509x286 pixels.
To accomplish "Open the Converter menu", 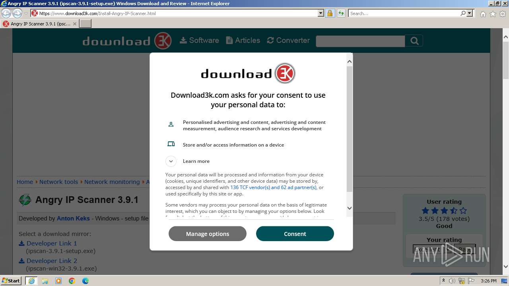I will coord(288,40).
